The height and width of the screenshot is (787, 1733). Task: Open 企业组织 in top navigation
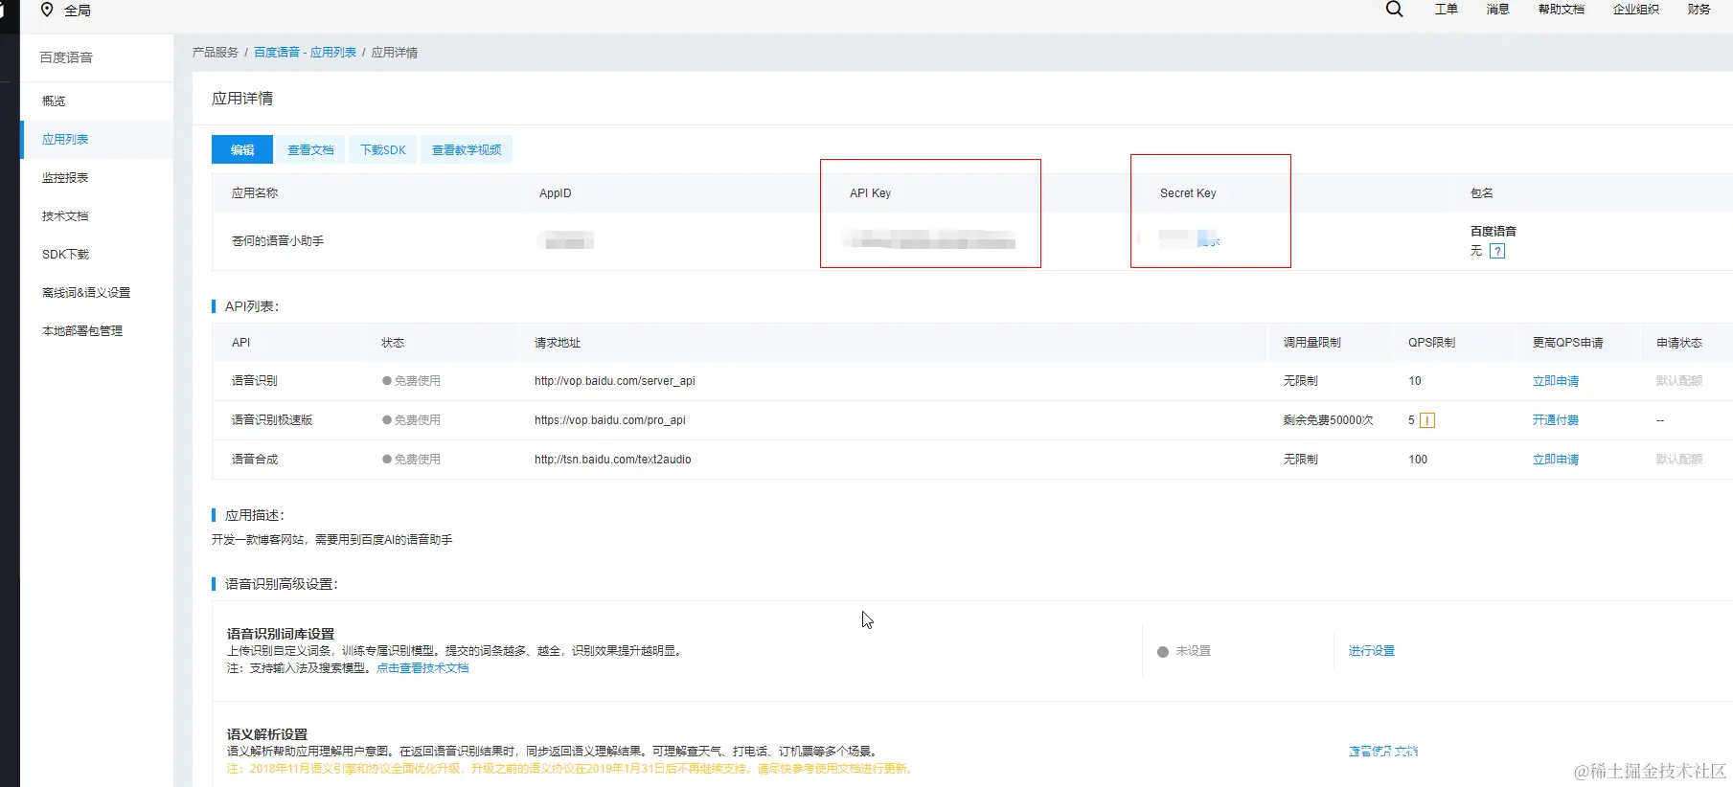[1636, 10]
